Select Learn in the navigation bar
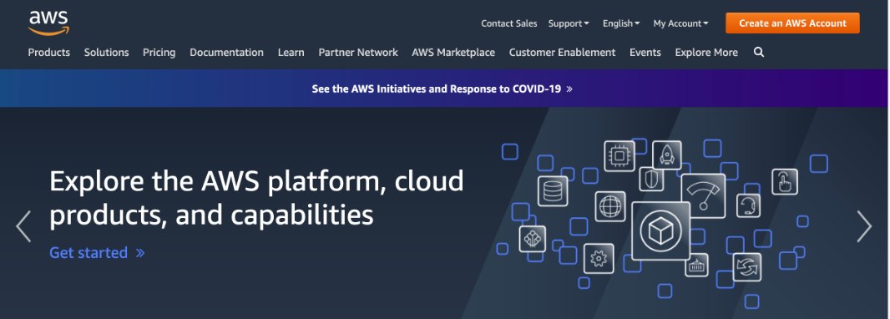 point(291,53)
